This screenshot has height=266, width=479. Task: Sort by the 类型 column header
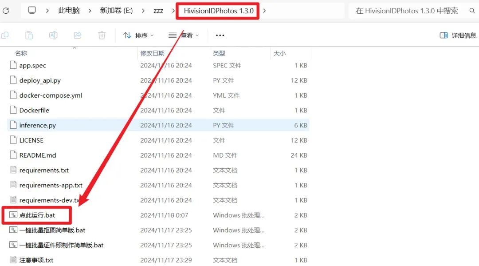(x=219, y=53)
